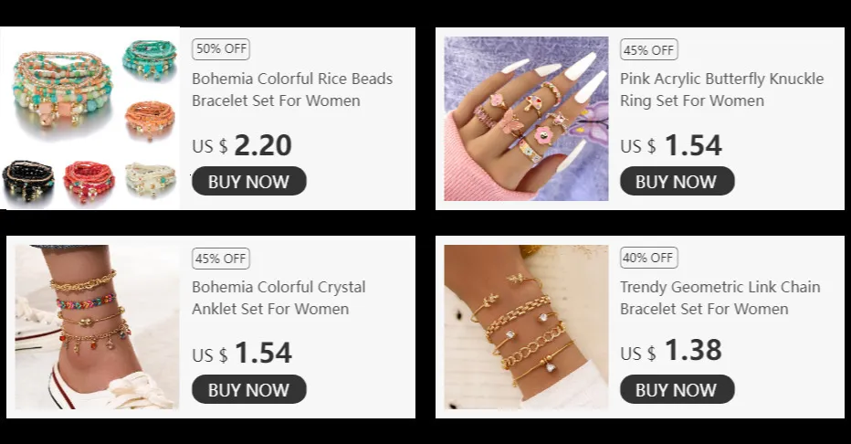This screenshot has width=851, height=444.
Task: Open the Bohemia Colorful Rice Beads Bracelet title
Action: pyautogui.click(x=292, y=90)
